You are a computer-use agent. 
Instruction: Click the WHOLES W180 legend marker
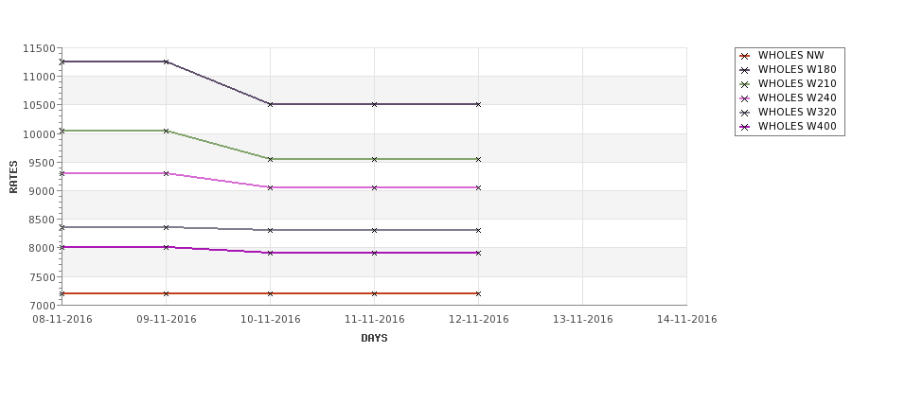point(745,70)
